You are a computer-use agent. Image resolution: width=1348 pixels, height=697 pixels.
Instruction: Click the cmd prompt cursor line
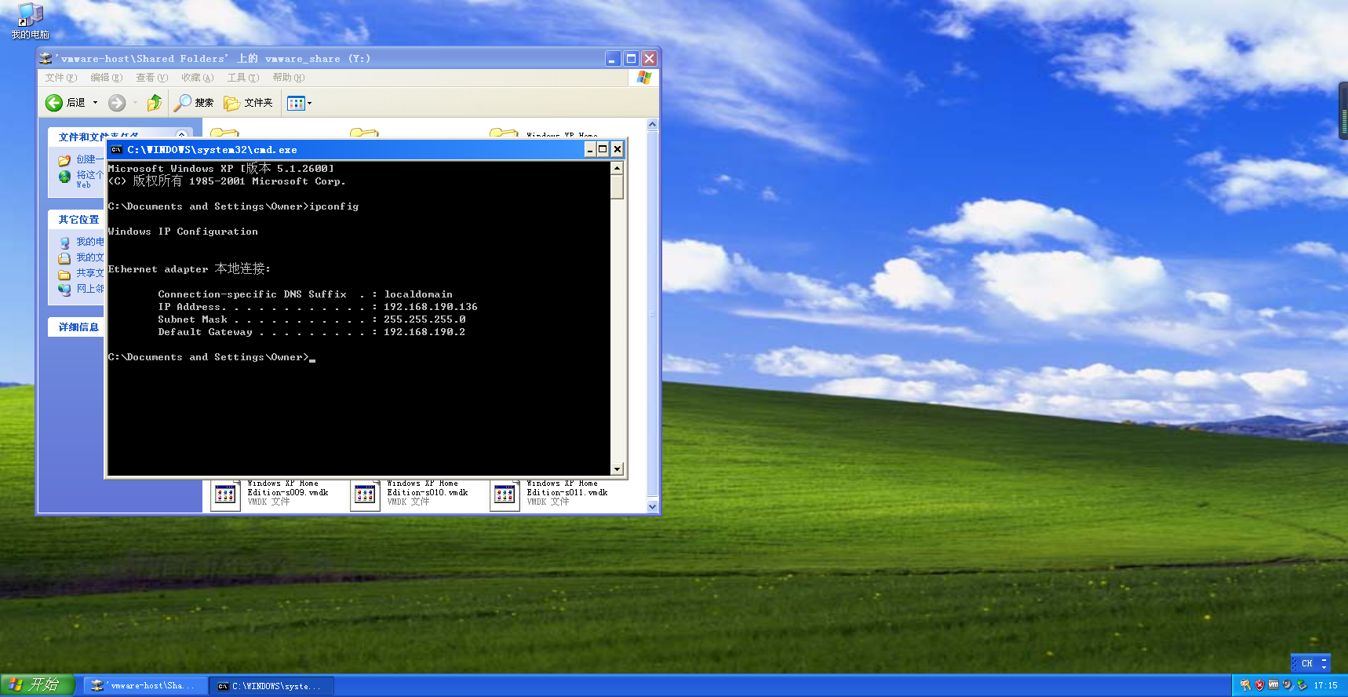(211, 357)
